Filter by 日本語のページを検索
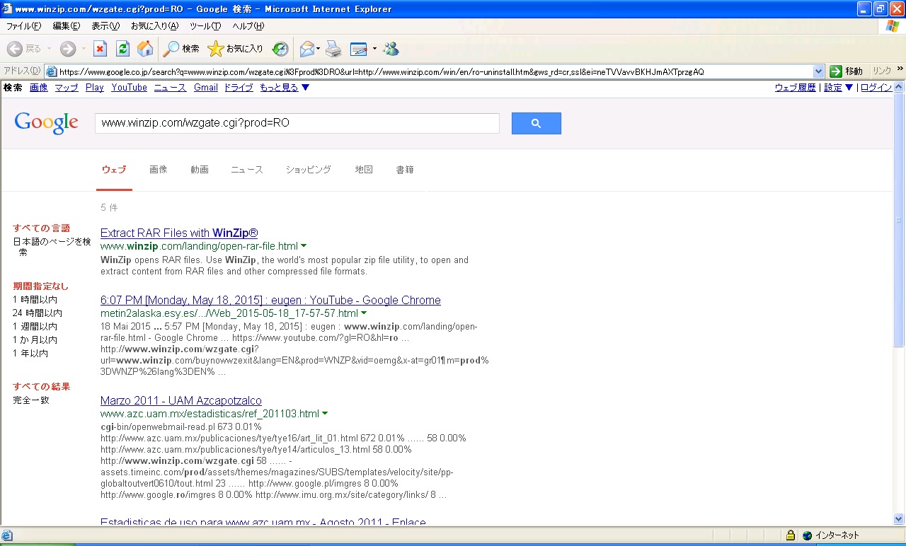Image resolution: width=906 pixels, height=546 pixels. pos(52,246)
